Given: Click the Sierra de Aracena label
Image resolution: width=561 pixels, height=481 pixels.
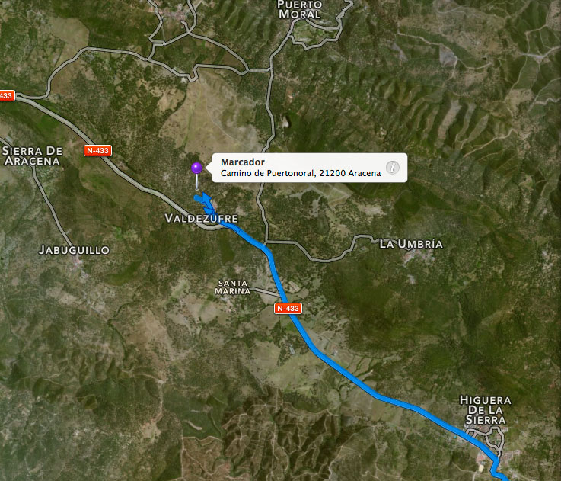Looking at the screenshot, I should pos(32,156).
